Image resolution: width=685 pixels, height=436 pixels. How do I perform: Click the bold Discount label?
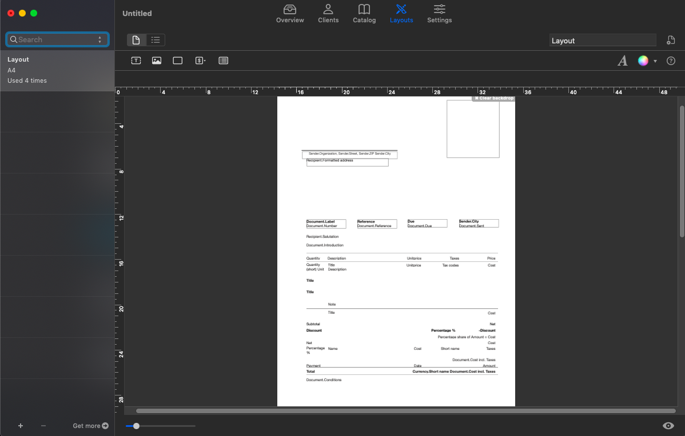click(x=314, y=330)
